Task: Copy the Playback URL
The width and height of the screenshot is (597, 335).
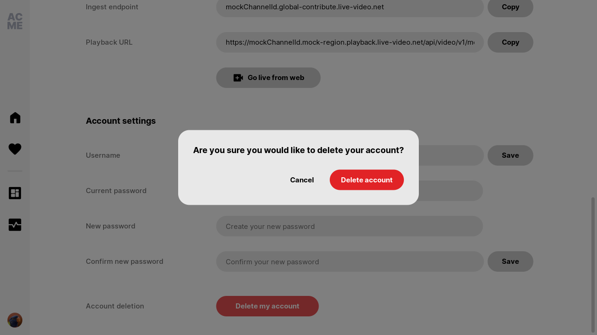Action: [510, 42]
